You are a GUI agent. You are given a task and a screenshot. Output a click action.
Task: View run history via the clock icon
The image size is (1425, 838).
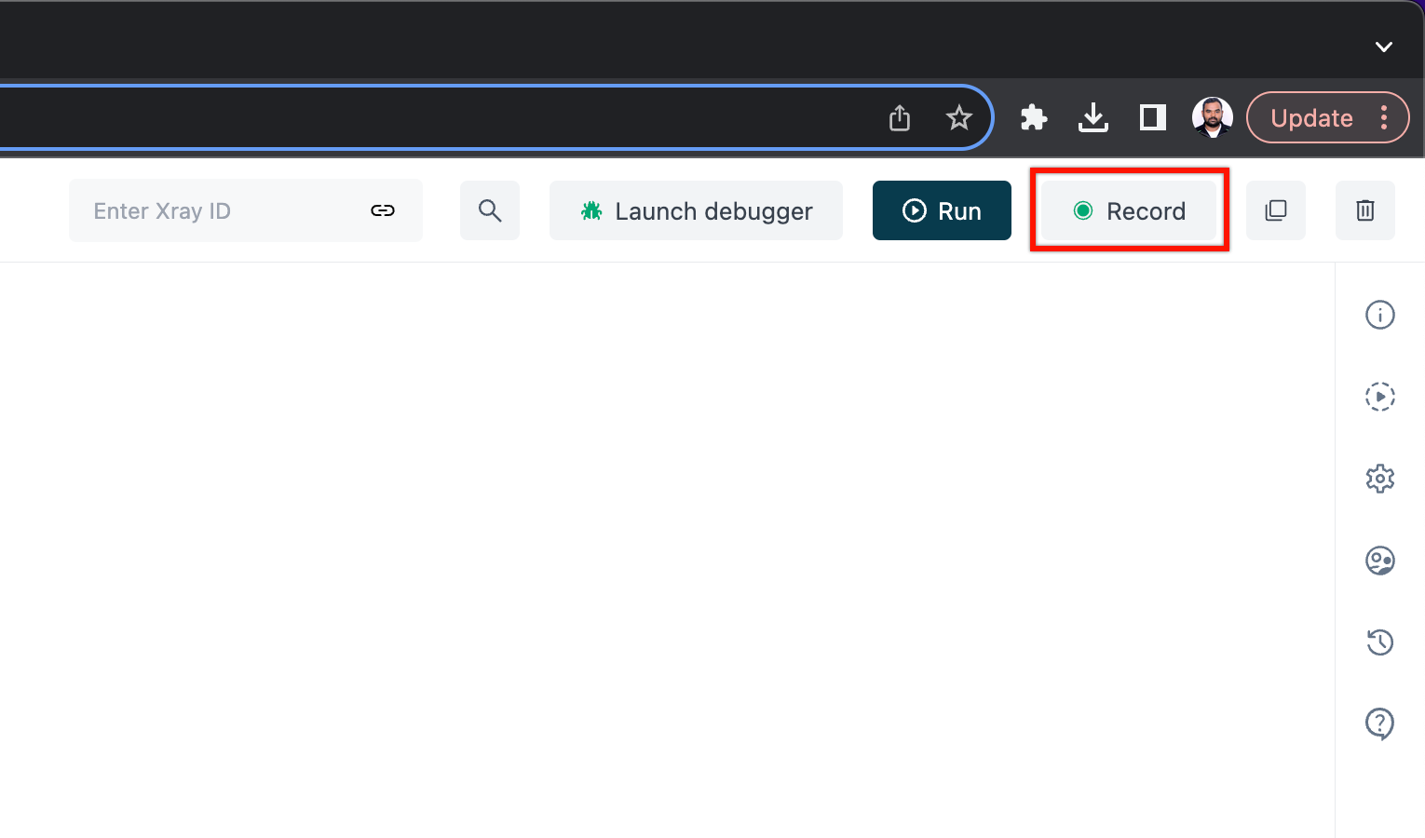[x=1379, y=642]
